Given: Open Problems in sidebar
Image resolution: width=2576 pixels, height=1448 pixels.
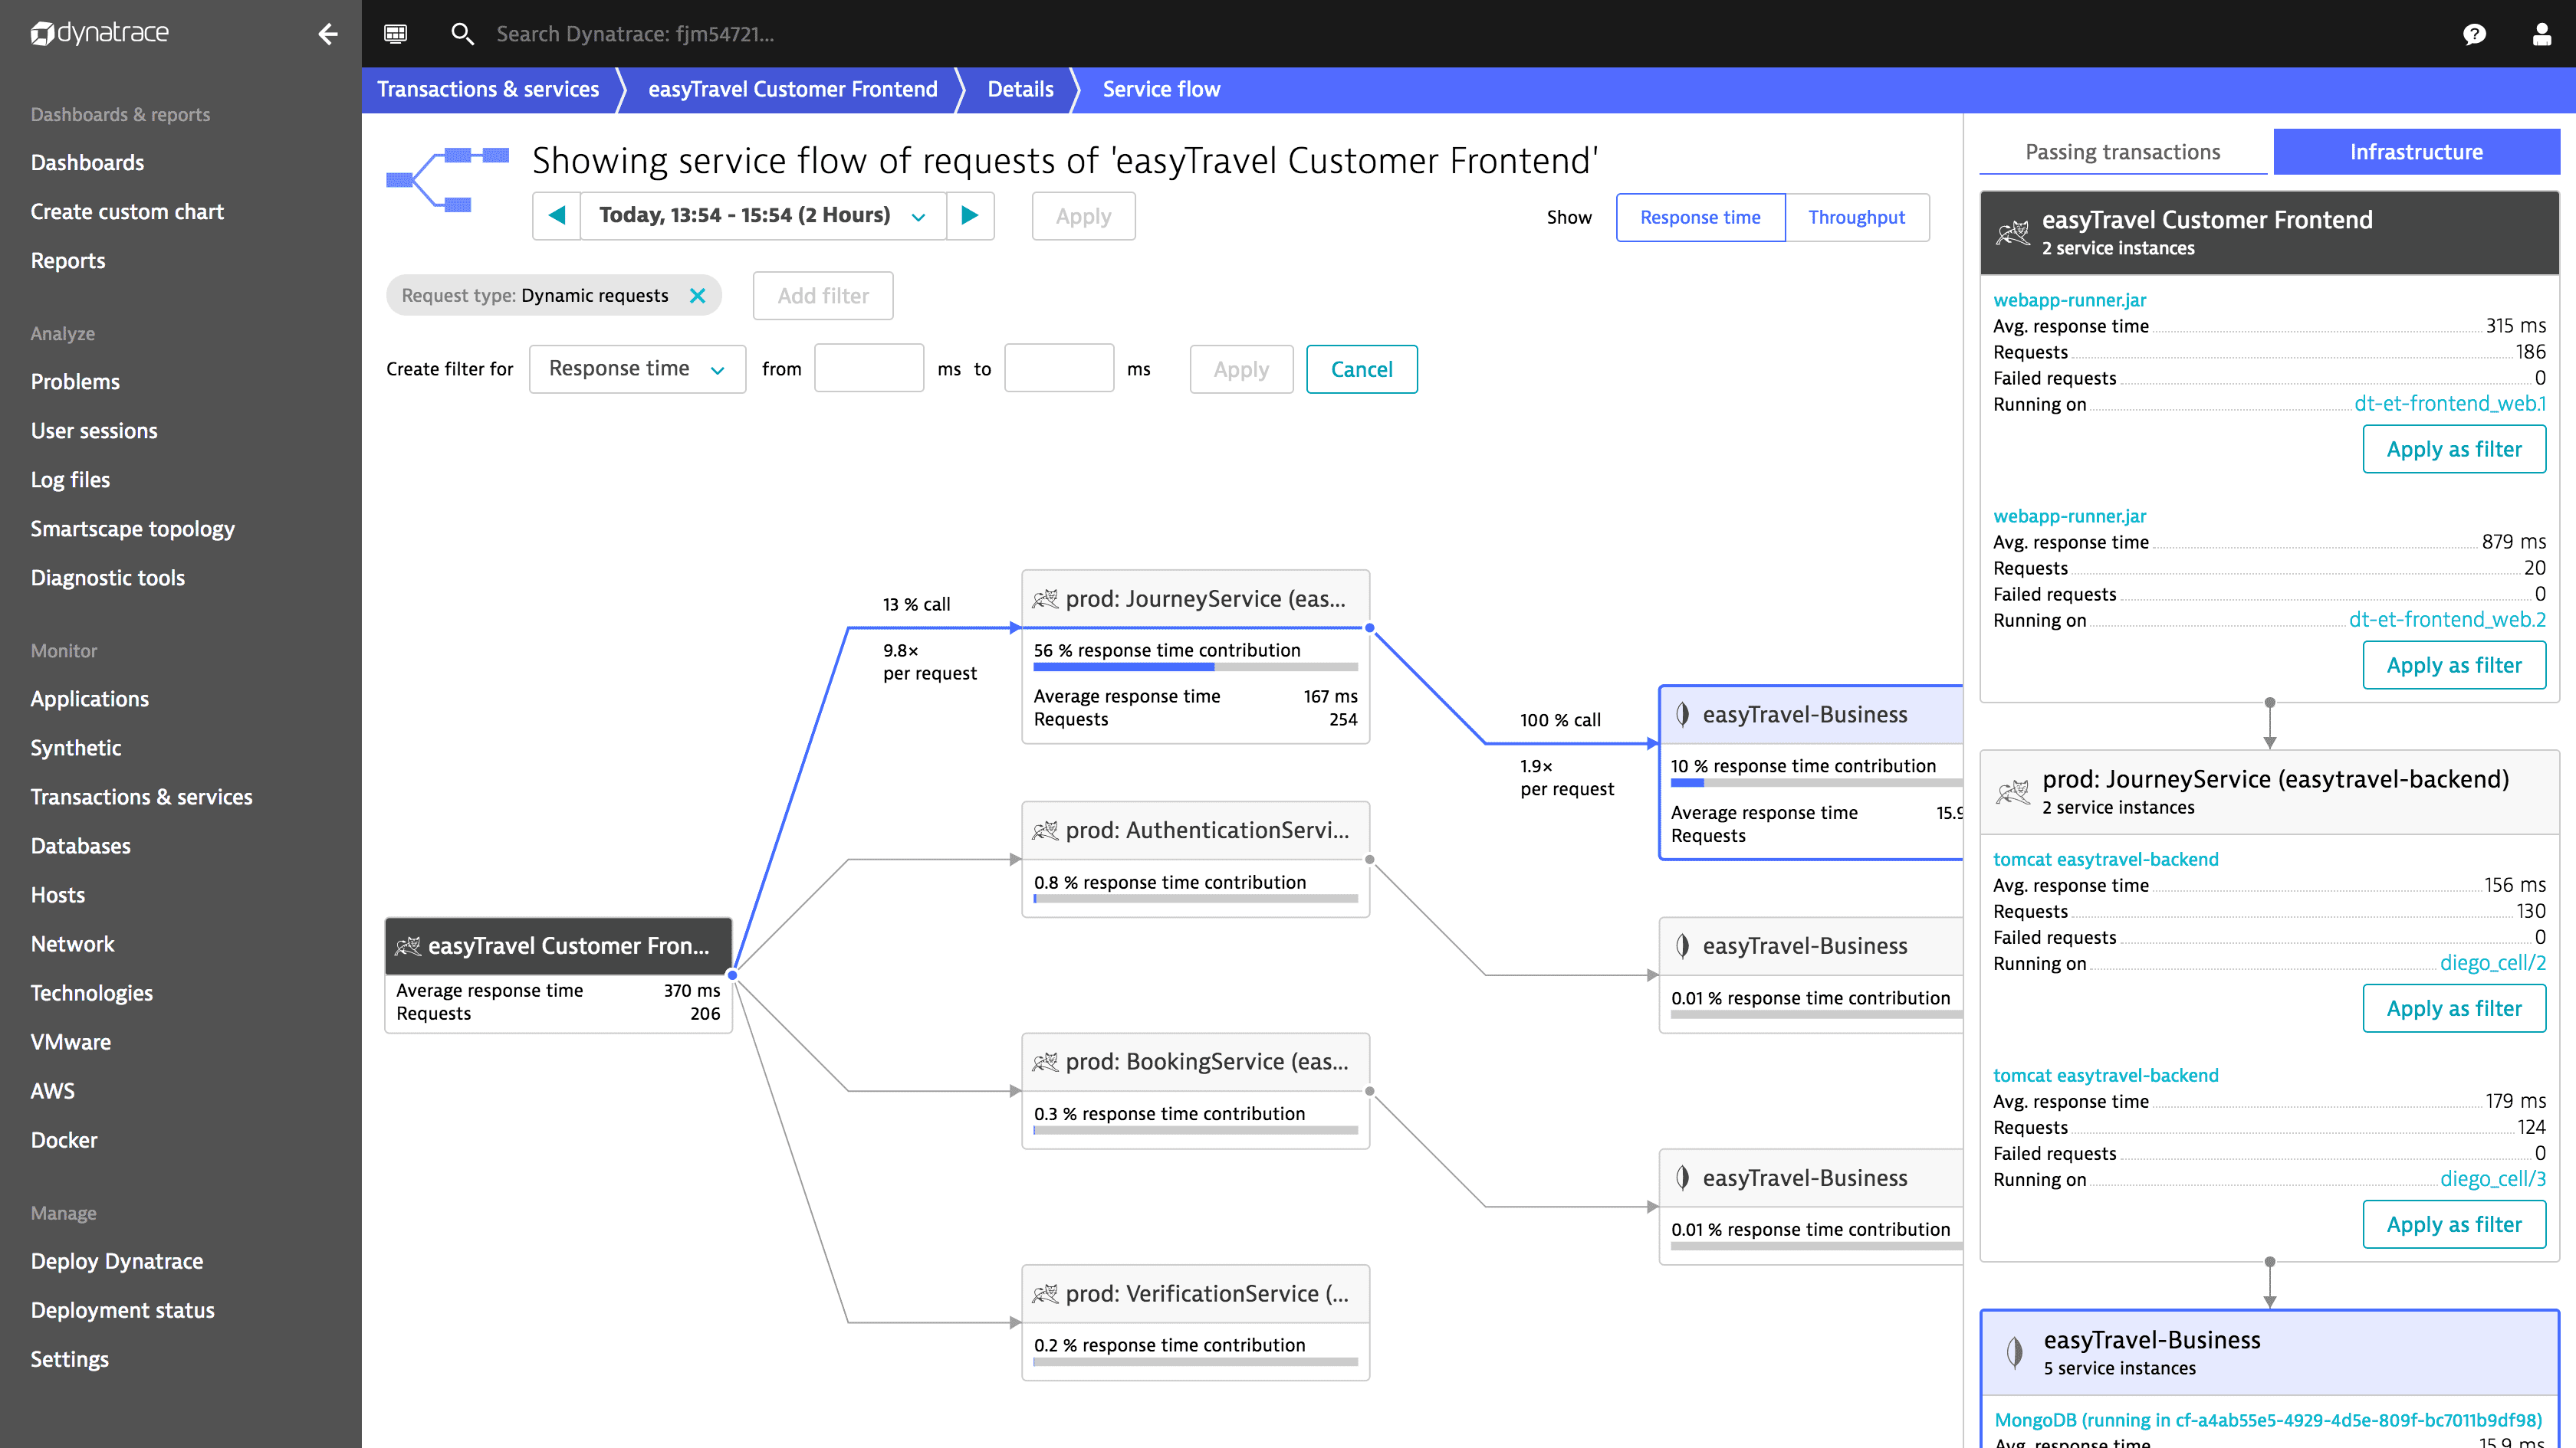Looking at the screenshot, I should pyautogui.click(x=75, y=382).
